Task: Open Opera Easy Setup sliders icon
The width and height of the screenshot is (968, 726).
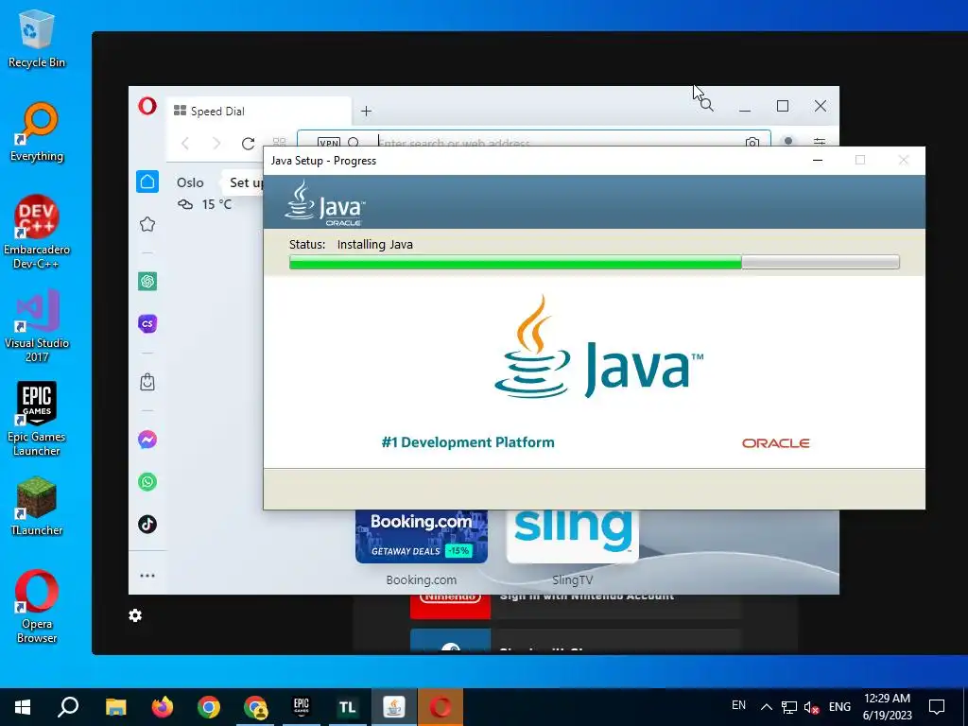Action: tap(820, 142)
